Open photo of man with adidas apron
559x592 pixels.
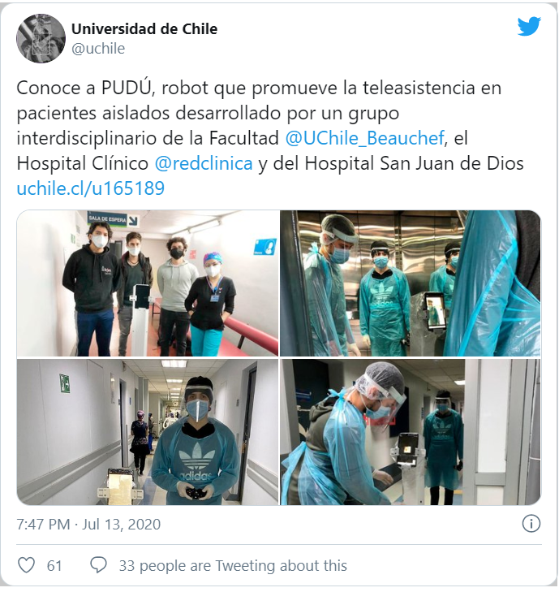pyautogui.click(x=148, y=432)
